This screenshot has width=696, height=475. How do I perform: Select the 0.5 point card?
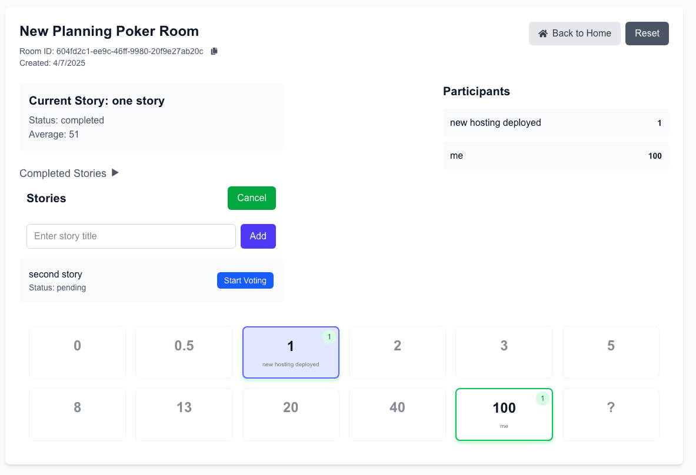(184, 352)
